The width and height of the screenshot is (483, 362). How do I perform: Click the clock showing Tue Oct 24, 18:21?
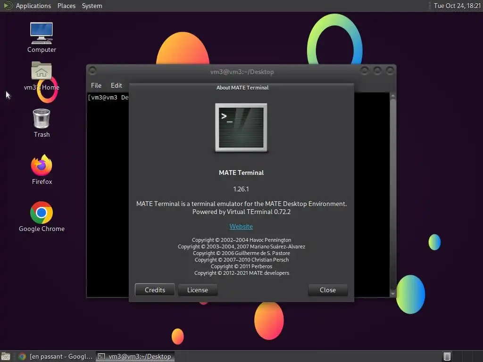point(457,6)
